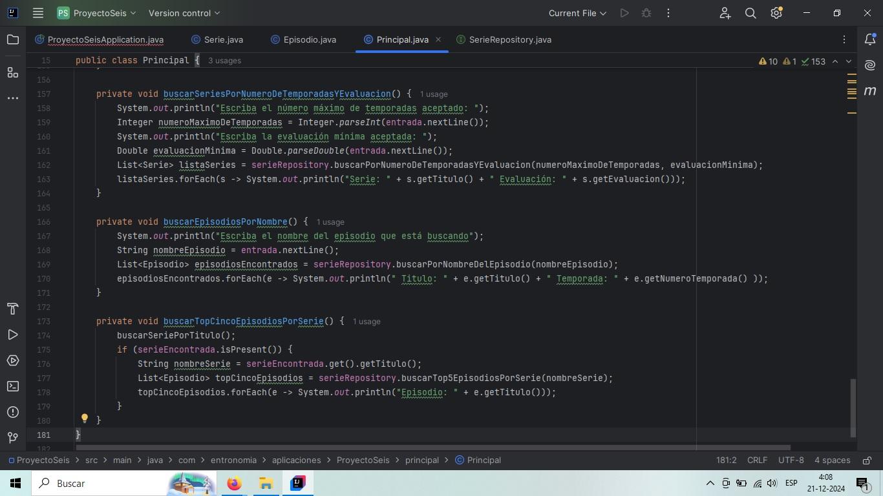
Task: Open the main hamburger menu
Action: coord(38,13)
